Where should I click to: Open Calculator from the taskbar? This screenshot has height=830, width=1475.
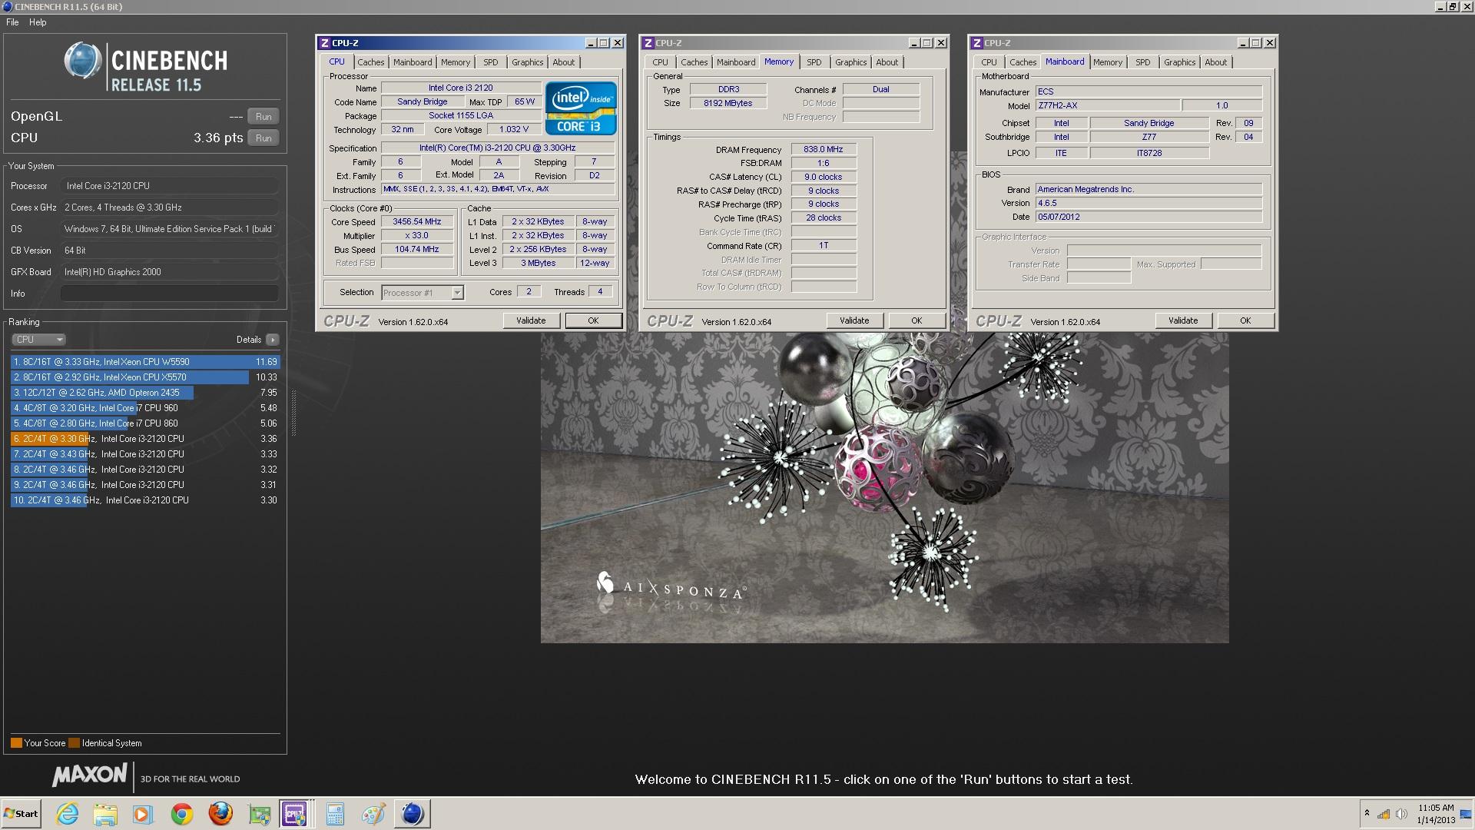[335, 814]
